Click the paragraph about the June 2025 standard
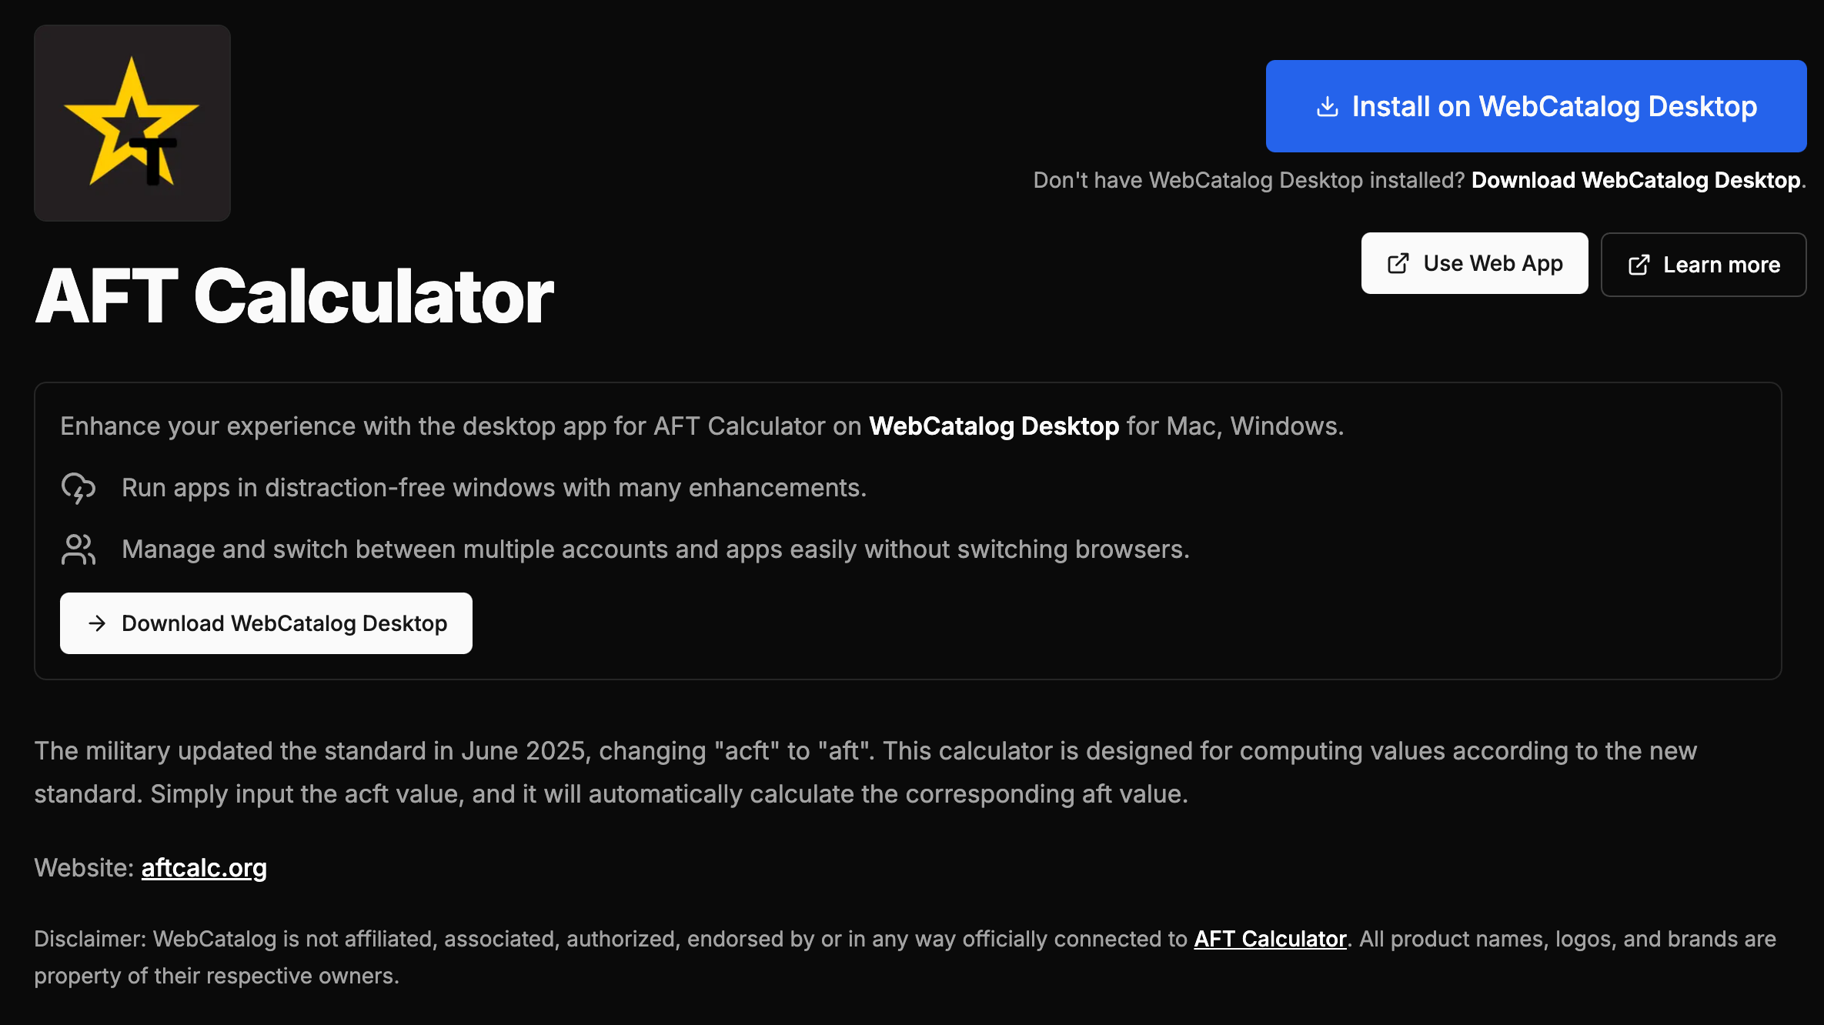 point(865,773)
